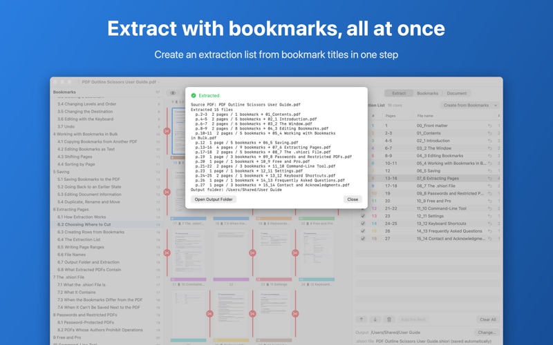Uncheck the row 13 checkbox for 12_11 Settings

point(363,216)
